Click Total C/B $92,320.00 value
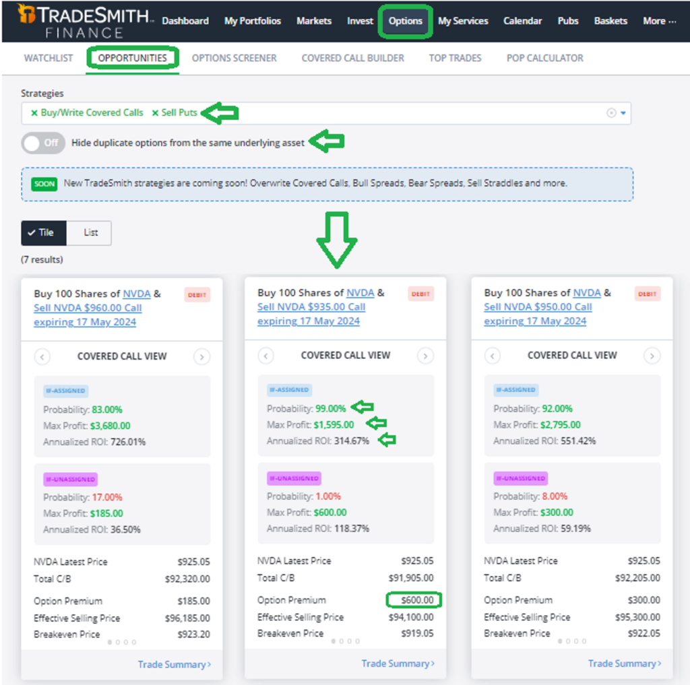Screen dimensions: 690x685 pos(187,579)
